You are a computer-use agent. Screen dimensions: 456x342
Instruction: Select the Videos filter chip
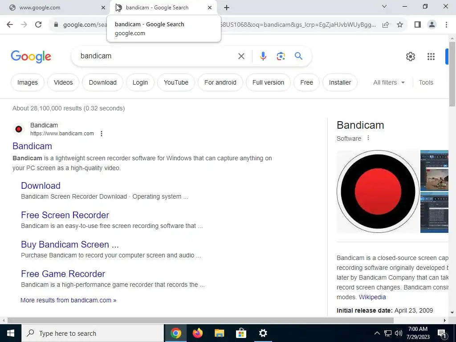coord(63,82)
